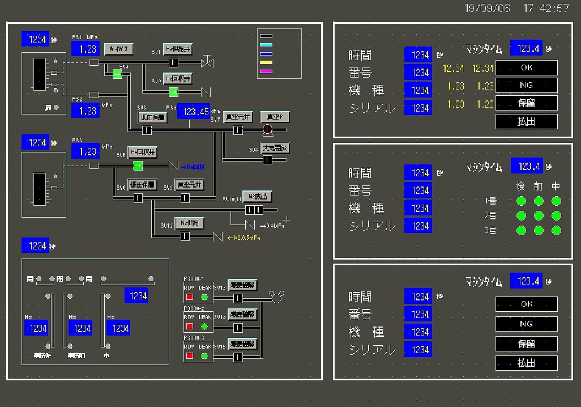Toggle the P3000-2 green LEAK indicator
Image resolution: width=581 pixels, height=407 pixels.
(204, 326)
